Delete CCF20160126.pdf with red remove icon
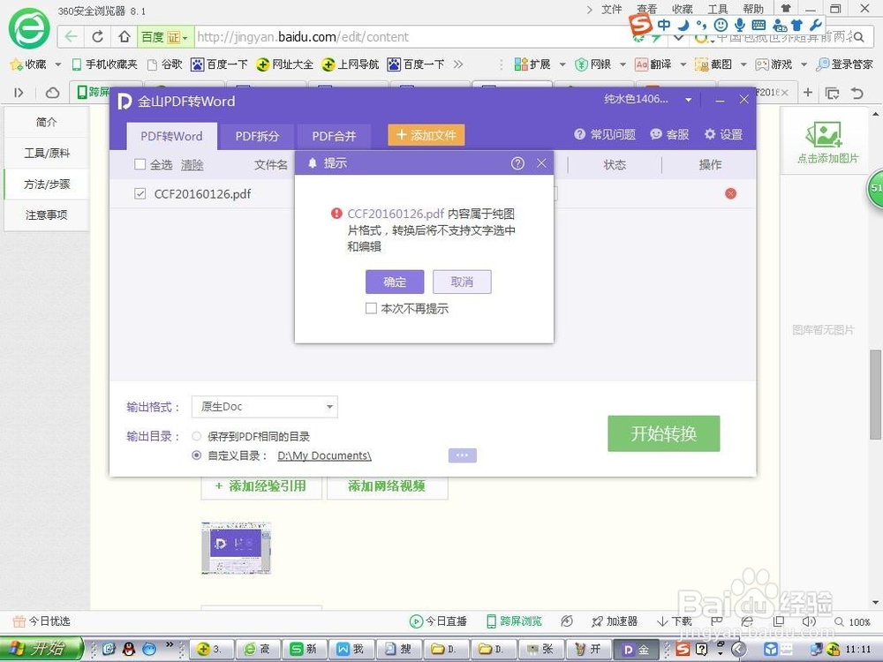The image size is (883, 662). [730, 193]
